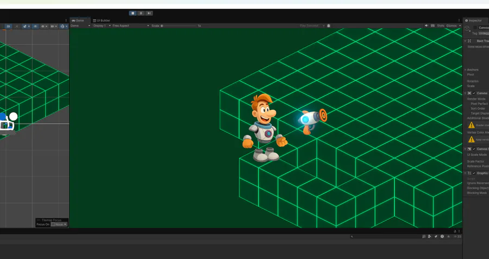Click the Canvas component icon
489x259 pixels.
[x=469, y=93]
